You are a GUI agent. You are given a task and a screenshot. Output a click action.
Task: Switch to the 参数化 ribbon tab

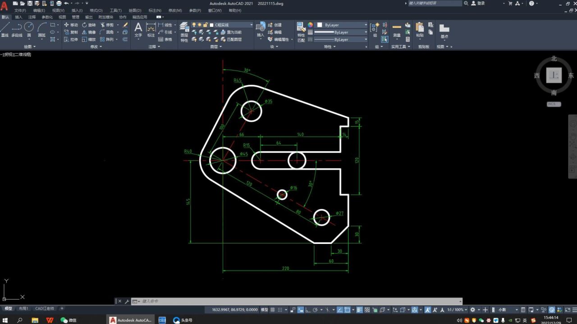(x=47, y=17)
